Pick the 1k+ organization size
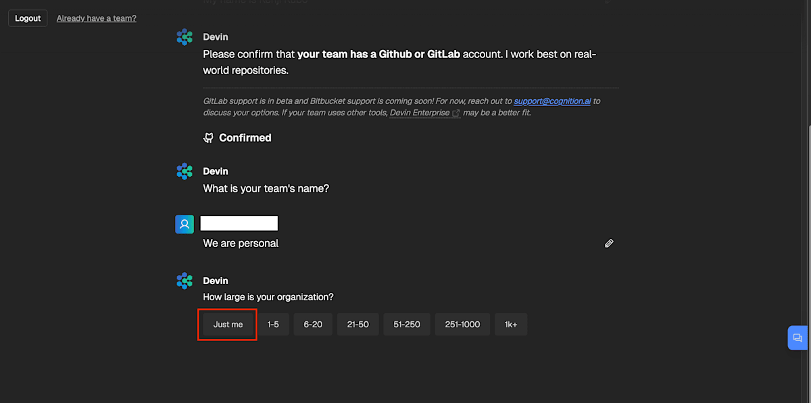The width and height of the screenshot is (811, 403). pos(511,325)
